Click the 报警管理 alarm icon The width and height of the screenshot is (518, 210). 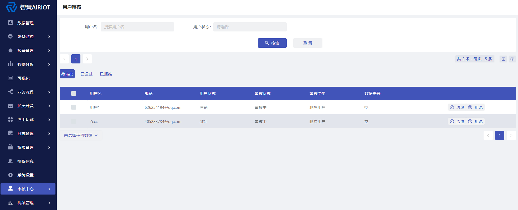pyautogui.click(x=10, y=50)
